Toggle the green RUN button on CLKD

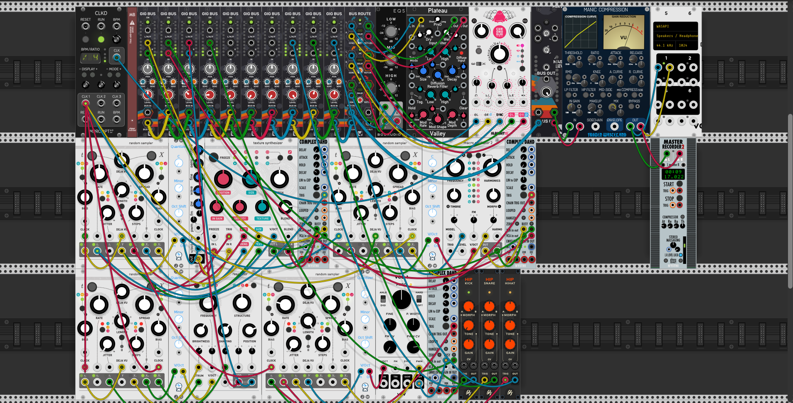(101, 39)
